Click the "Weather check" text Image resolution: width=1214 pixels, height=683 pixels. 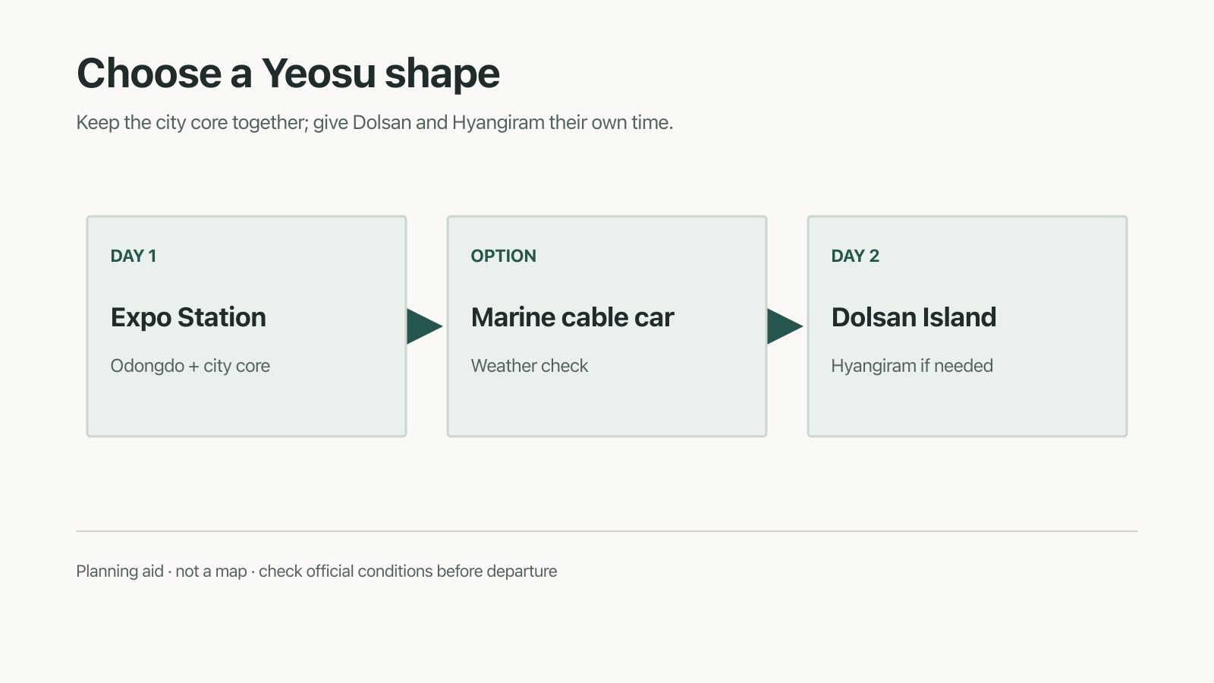click(530, 366)
